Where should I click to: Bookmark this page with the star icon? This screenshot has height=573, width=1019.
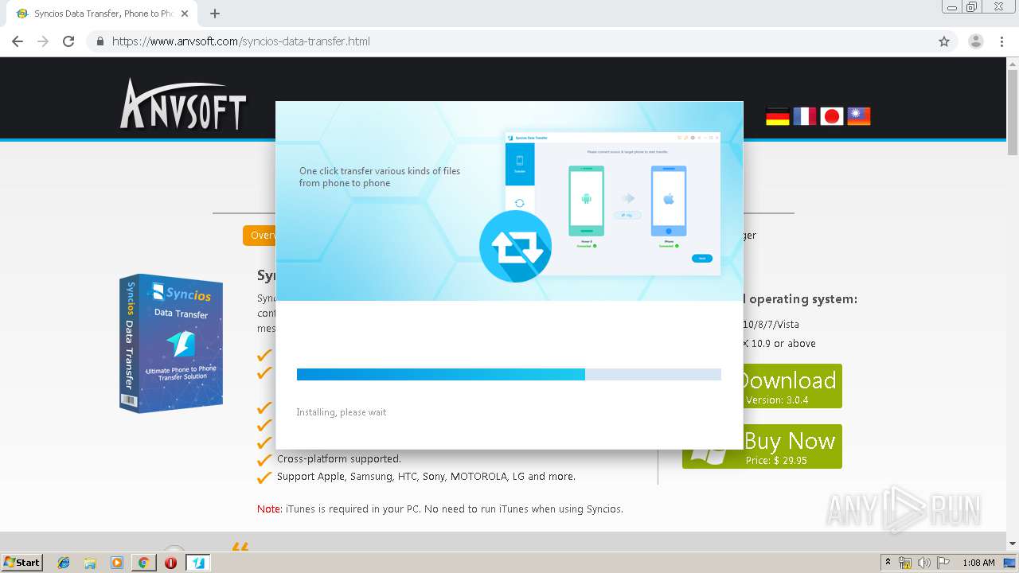[944, 41]
